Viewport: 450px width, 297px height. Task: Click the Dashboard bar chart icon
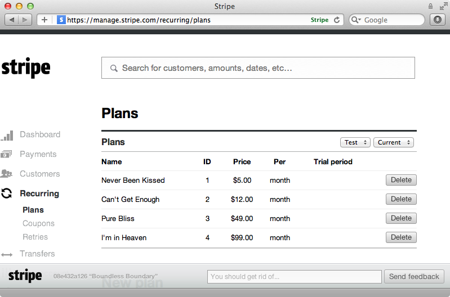click(7, 136)
